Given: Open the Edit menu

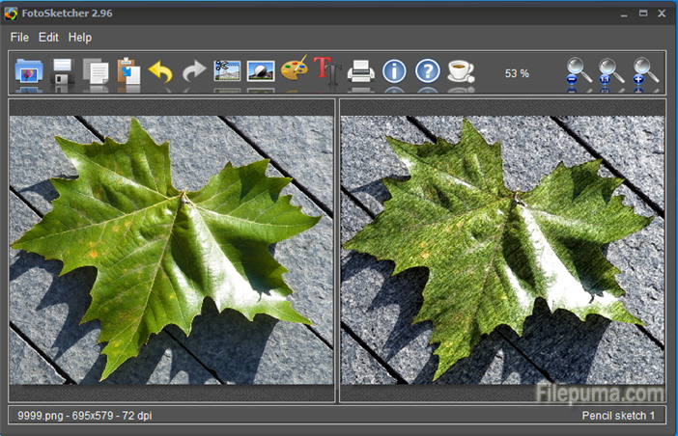Looking at the screenshot, I should click(x=48, y=37).
